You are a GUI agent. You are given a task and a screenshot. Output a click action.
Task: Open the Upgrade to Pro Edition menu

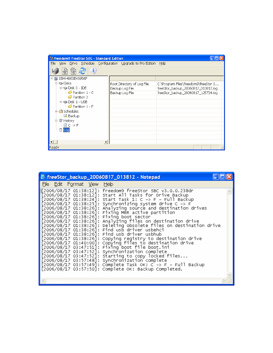point(139,63)
